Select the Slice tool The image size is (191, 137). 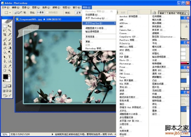pos(10,34)
